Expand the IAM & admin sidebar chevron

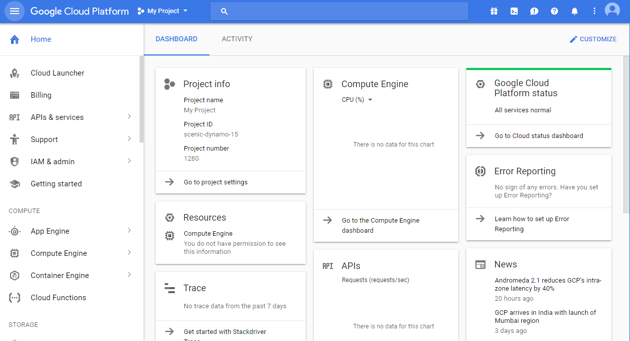click(x=130, y=161)
